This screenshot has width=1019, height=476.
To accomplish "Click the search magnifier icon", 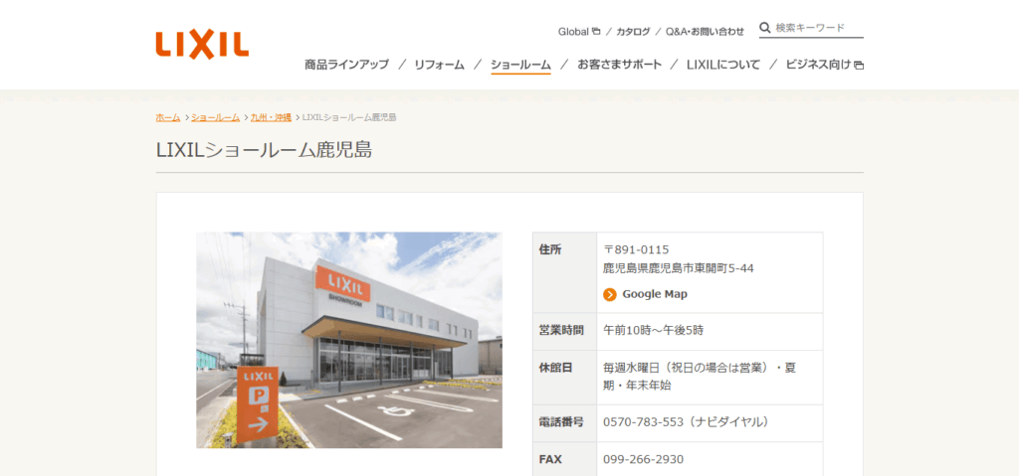I will click(765, 28).
